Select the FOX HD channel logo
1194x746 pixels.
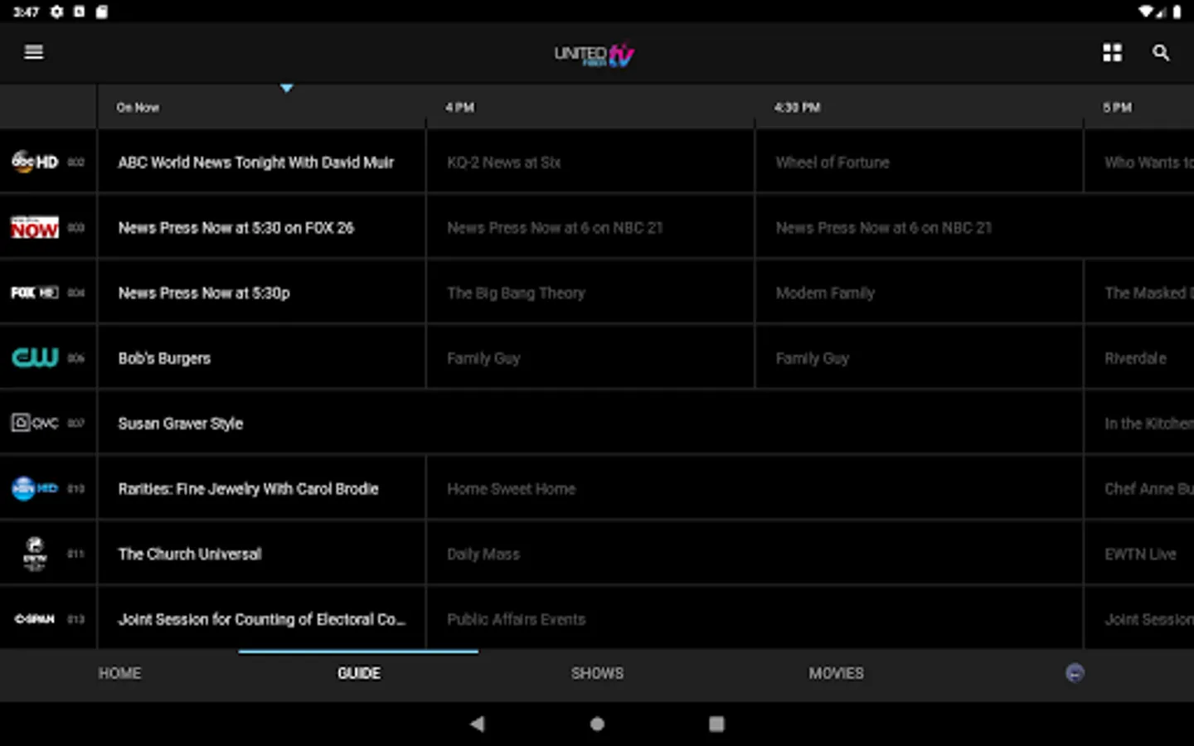pyautogui.click(x=35, y=293)
